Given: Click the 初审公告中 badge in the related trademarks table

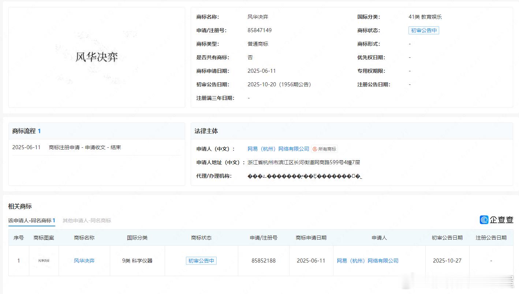Looking at the screenshot, I should point(201,261).
